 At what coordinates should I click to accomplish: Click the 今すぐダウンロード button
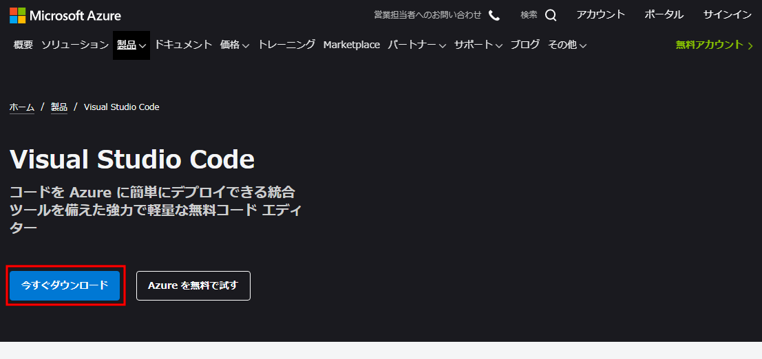(65, 285)
